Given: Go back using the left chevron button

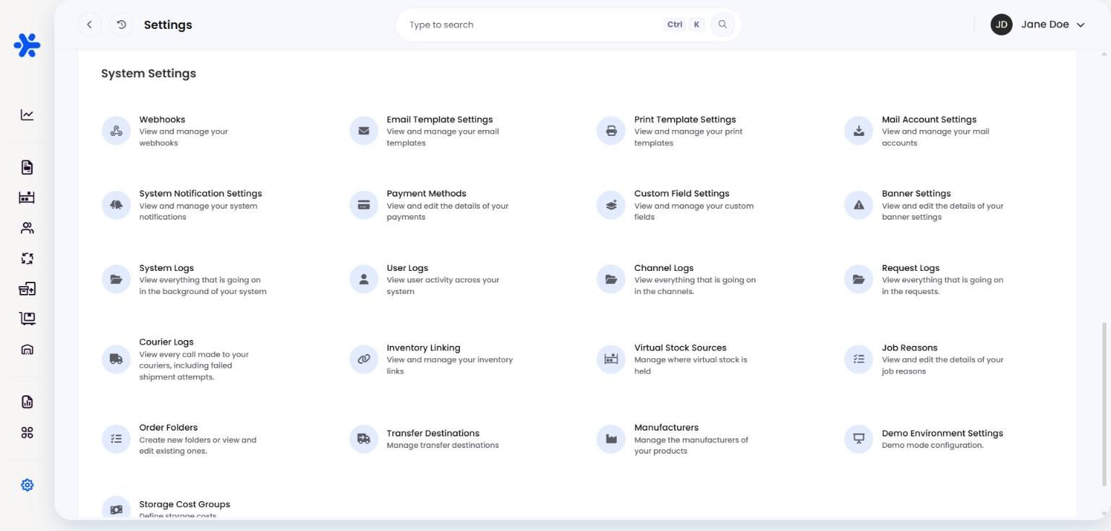Looking at the screenshot, I should pos(89,25).
